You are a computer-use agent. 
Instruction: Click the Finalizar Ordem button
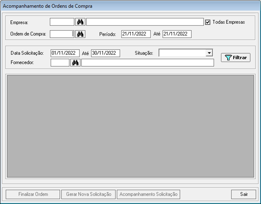point(33,194)
